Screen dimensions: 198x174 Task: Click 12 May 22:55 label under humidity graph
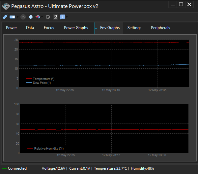pos(66,155)
